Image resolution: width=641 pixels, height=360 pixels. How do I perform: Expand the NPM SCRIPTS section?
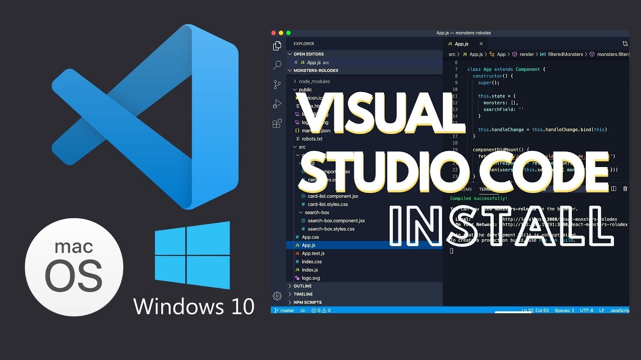click(307, 302)
